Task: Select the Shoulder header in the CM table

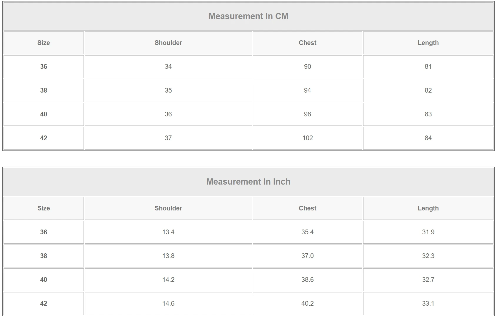Action: pyautogui.click(x=168, y=43)
